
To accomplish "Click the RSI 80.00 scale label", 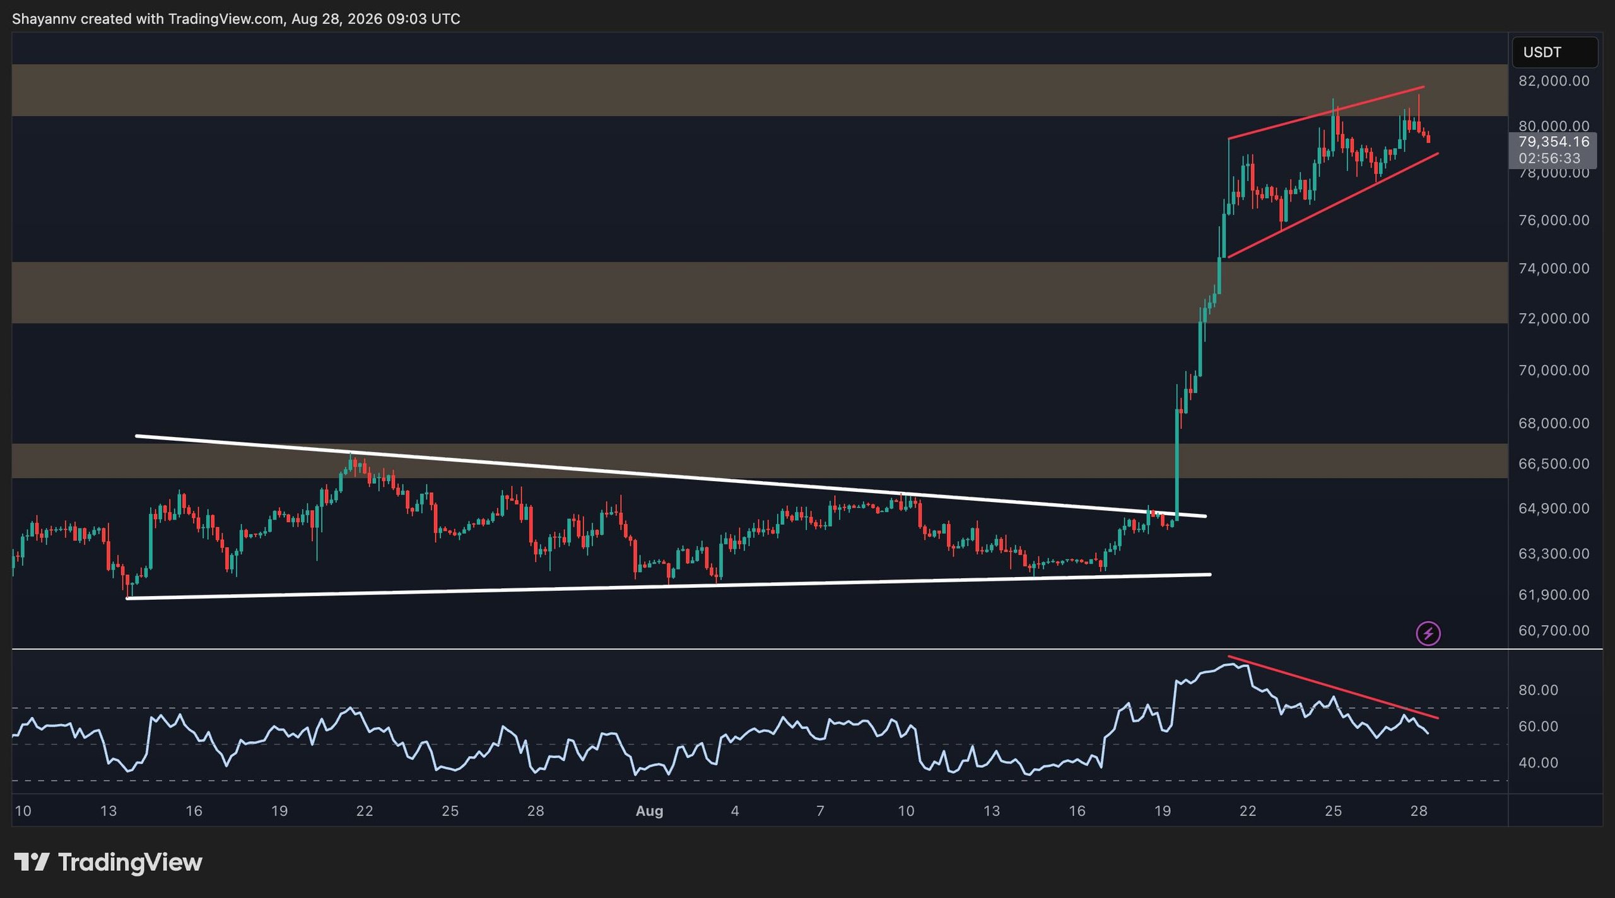I will pyautogui.click(x=1538, y=690).
